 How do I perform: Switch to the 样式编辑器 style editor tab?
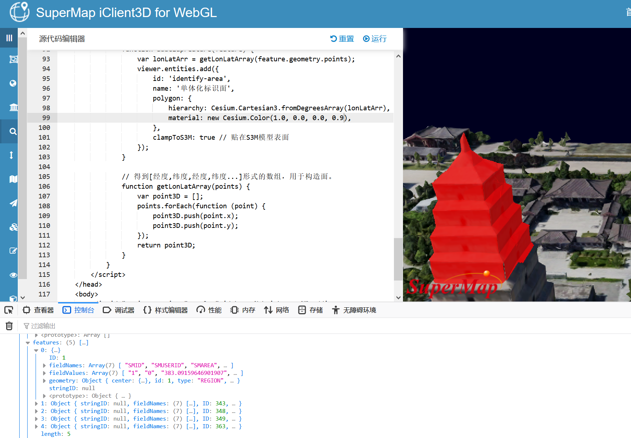click(166, 310)
